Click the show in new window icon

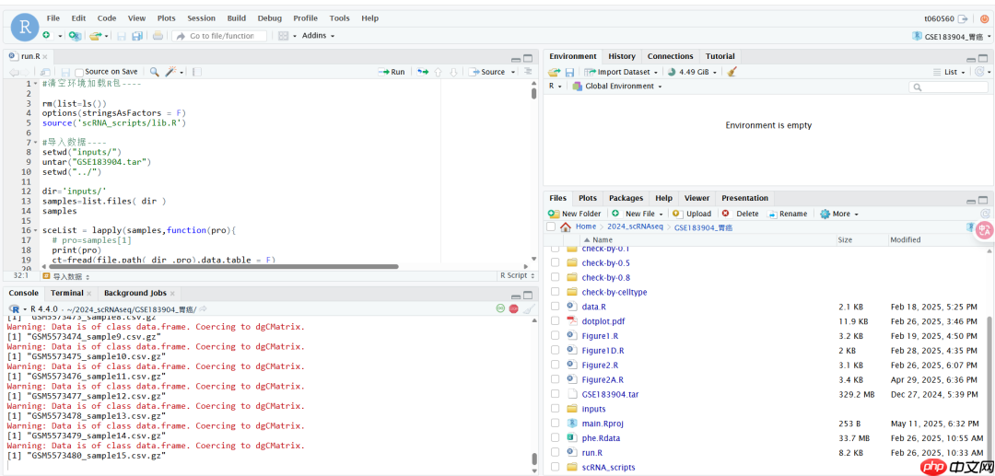tap(45, 72)
